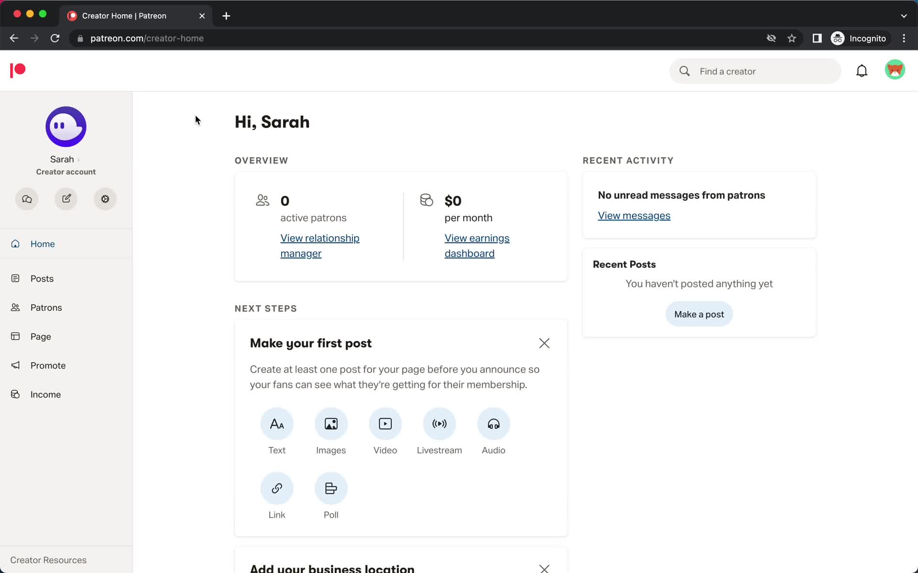Select the Income sidebar menu item

[x=45, y=394]
